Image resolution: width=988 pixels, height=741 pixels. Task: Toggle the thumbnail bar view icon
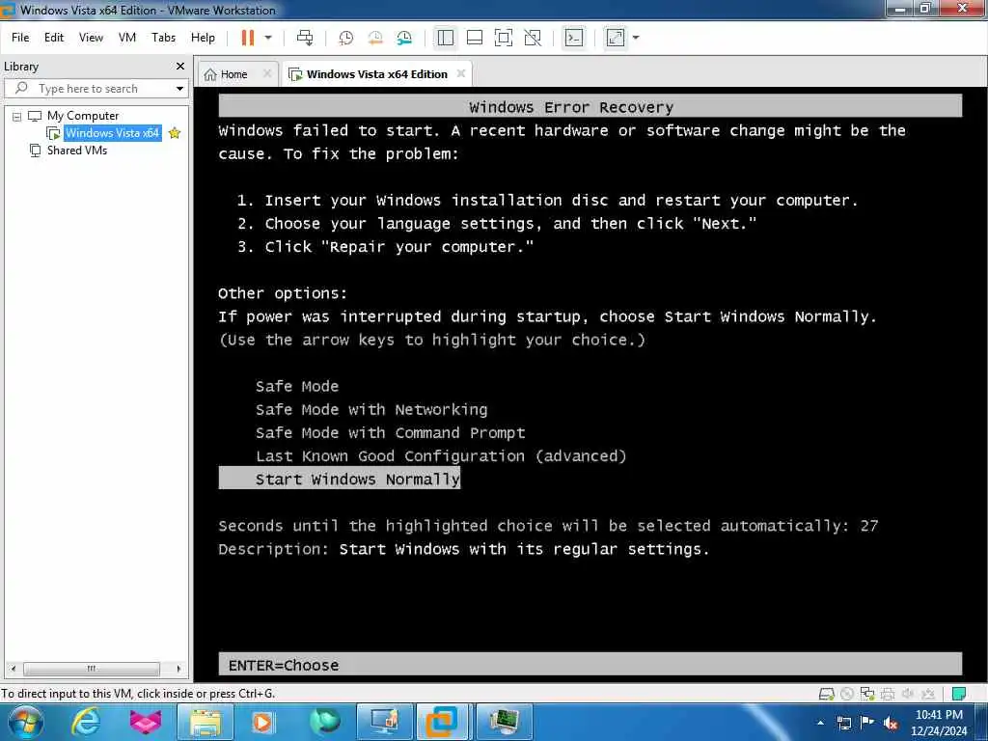click(475, 38)
